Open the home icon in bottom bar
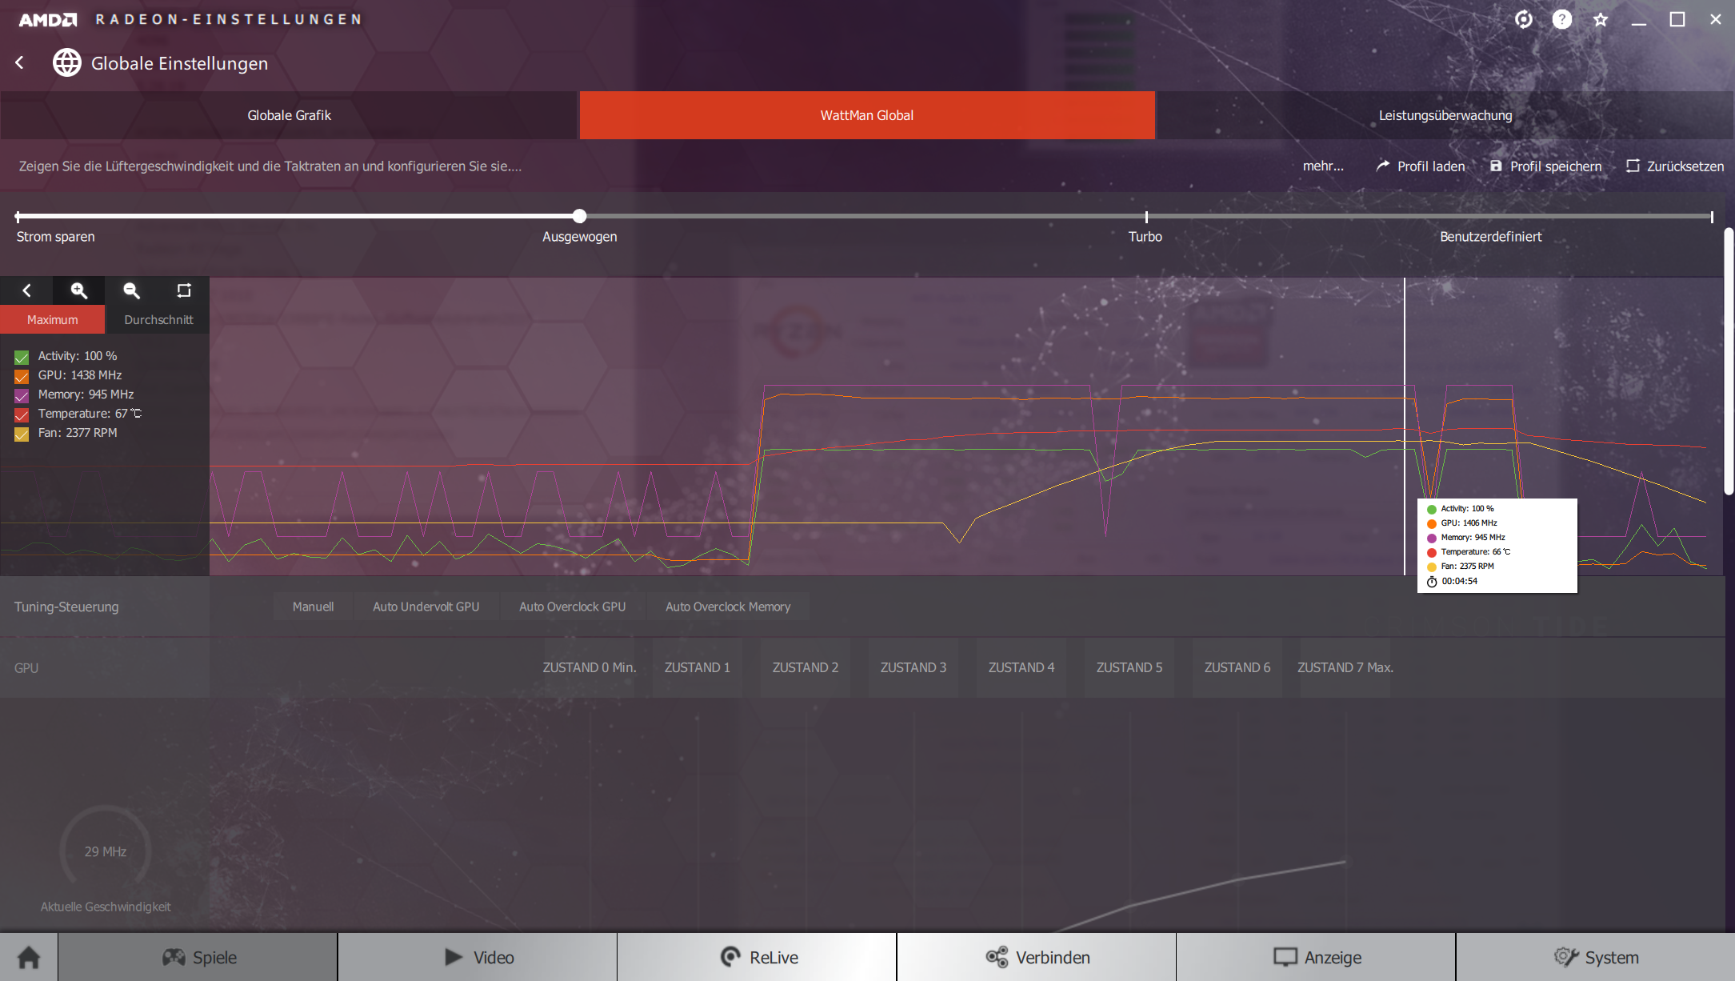 click(x=29, y=957)
